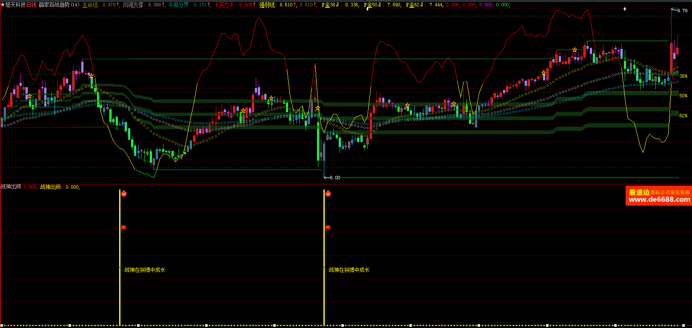Click the 股道边 www.de6688.com banner

(658, 196)
